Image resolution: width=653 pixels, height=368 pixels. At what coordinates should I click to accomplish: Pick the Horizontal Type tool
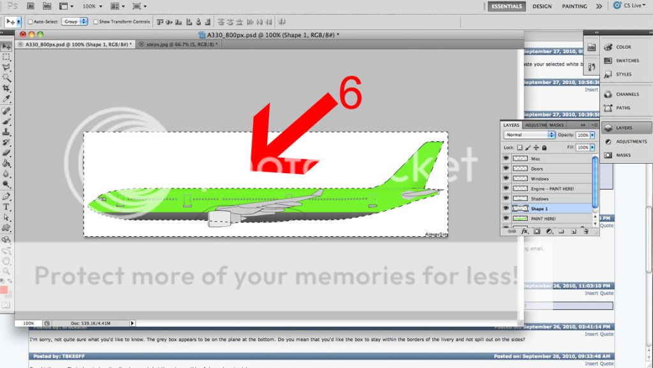[6, 206]
